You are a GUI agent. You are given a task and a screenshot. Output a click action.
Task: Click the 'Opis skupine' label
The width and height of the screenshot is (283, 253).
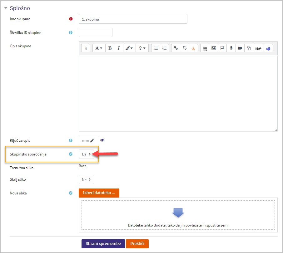[20, 46]
